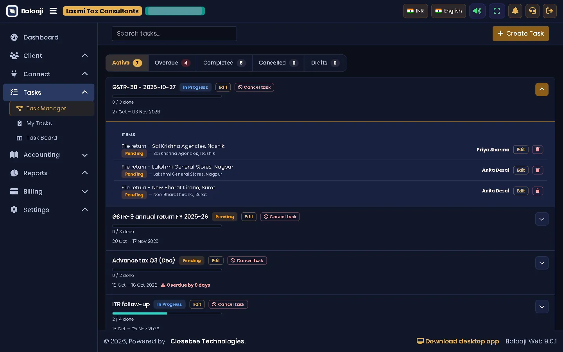
Task: Toggle the sound speaker icon in header
Action: pyautogui.click(x=477, y=11)
